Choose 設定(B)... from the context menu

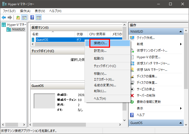[107, 51]
